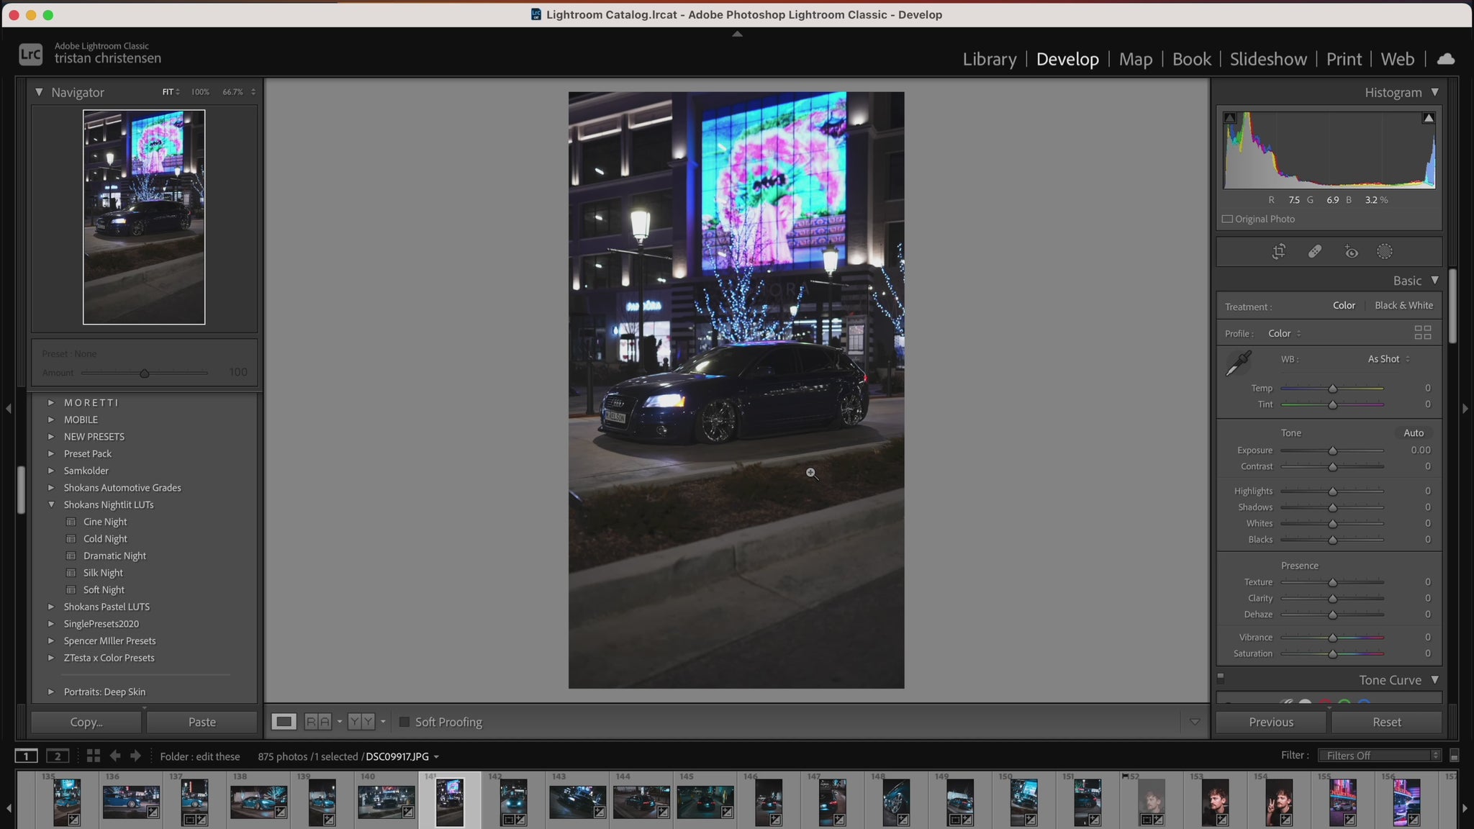The image size is (1474, 829).
Task: Toggle highlight clipping indicator in histogram
Action: [x=1429, y=118]
